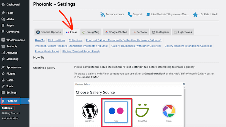226x127 pixels.
Task: Select the Flickr dots gallery source
Action: tap(116, 111)
